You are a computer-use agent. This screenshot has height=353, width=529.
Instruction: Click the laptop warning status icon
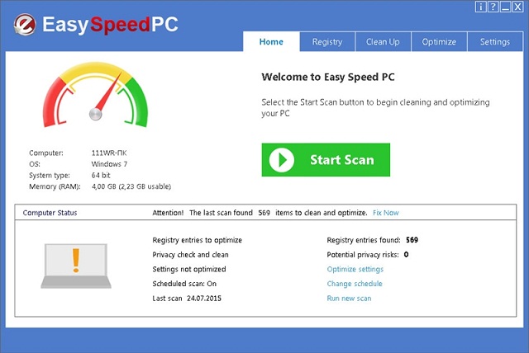tap(76, 266)
